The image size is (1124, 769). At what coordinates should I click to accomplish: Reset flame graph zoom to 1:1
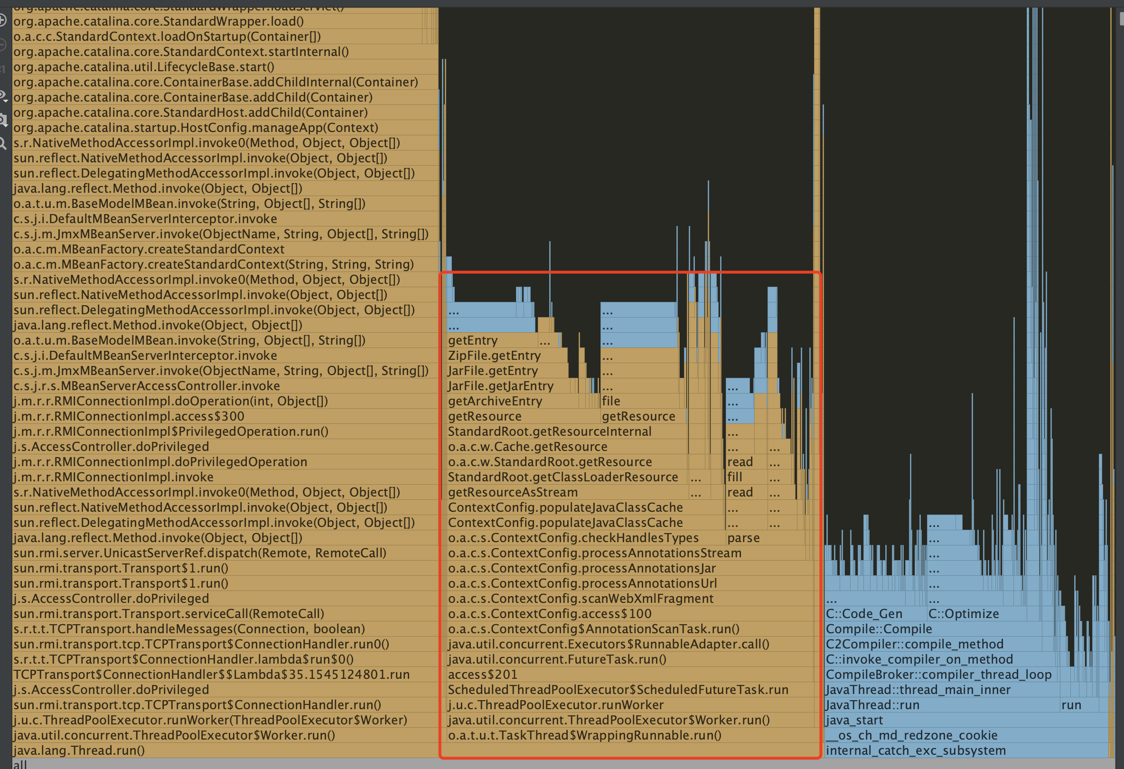point(2,69)
